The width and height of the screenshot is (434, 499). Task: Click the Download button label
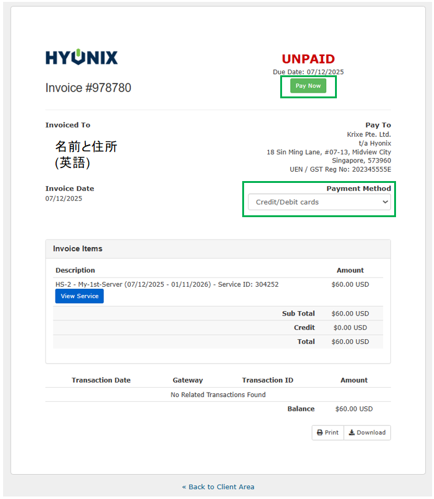(x=371, y=432)
